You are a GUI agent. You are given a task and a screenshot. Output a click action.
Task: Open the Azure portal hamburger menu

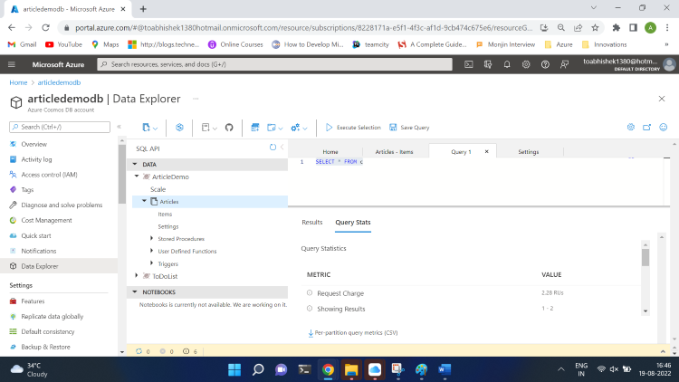click(x=12, y=64)
